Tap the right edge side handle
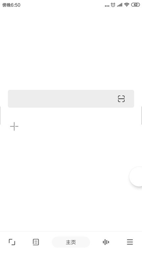The image size is (142, 253). coord(142,116)
